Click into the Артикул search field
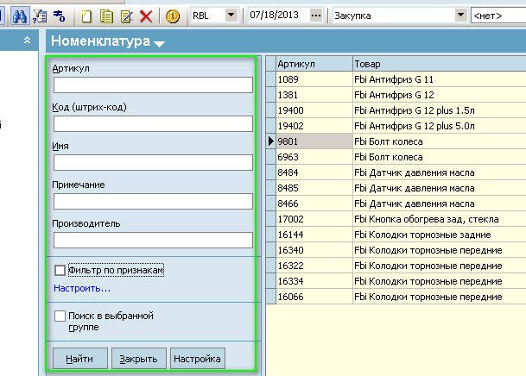This screenshot has height=376, width=526. tap(153, 85)
